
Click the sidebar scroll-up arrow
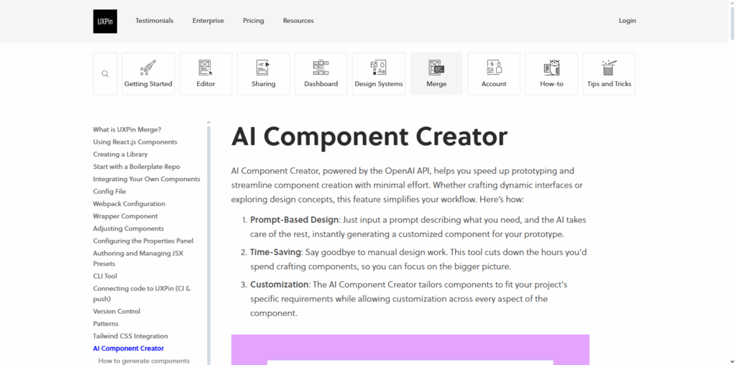click(x=208, y=123)
